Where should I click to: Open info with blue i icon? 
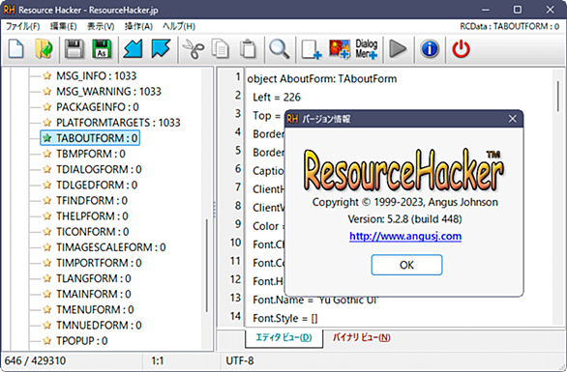(430, 48)
